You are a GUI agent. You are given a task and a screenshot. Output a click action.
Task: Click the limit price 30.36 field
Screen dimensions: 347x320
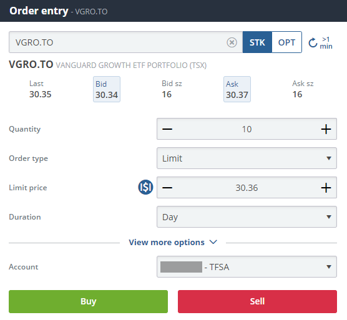click(247, 188)
